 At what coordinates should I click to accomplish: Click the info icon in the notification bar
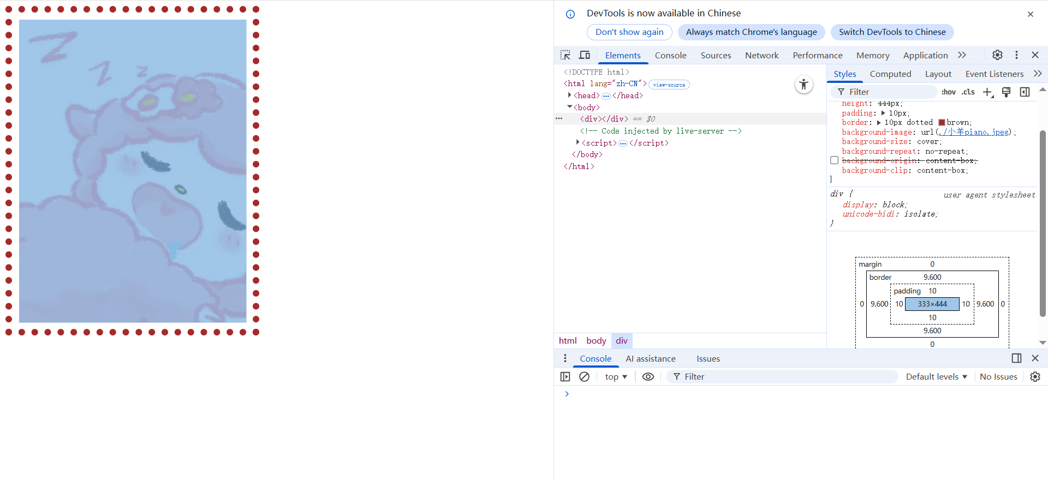[x=570, y=14]
